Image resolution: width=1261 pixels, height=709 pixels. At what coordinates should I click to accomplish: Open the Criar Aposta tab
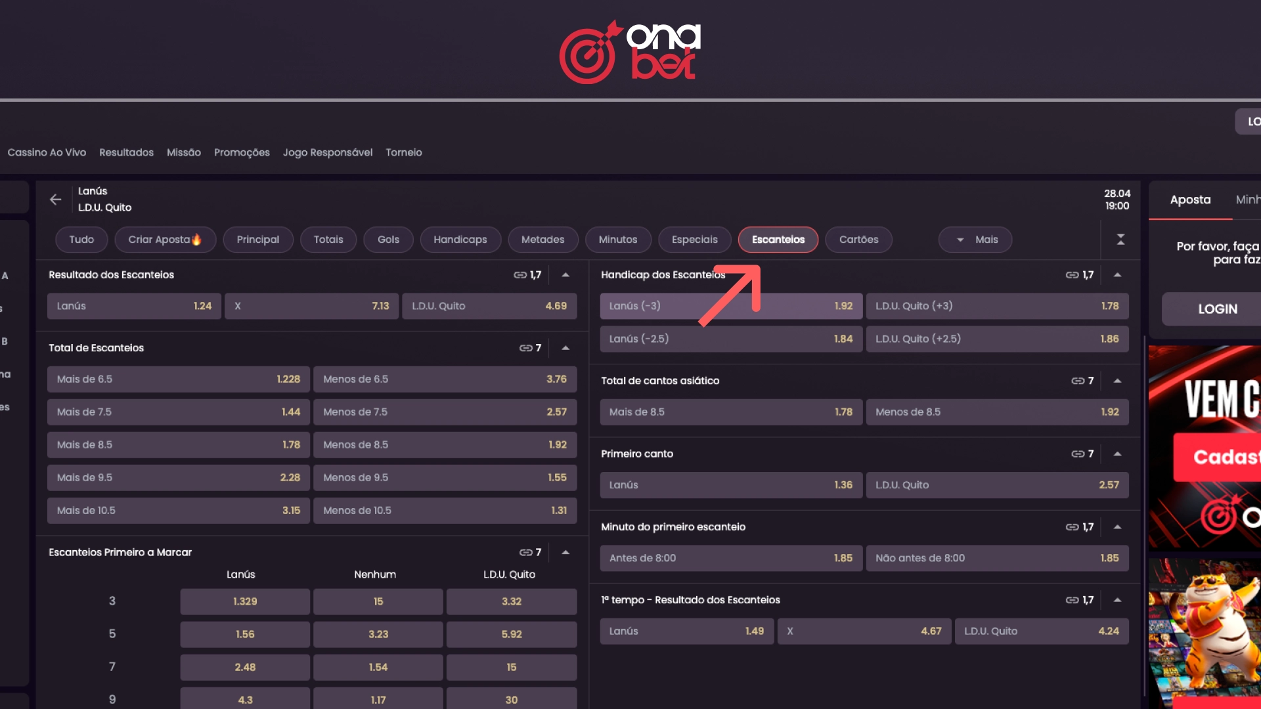coord(165,240)
